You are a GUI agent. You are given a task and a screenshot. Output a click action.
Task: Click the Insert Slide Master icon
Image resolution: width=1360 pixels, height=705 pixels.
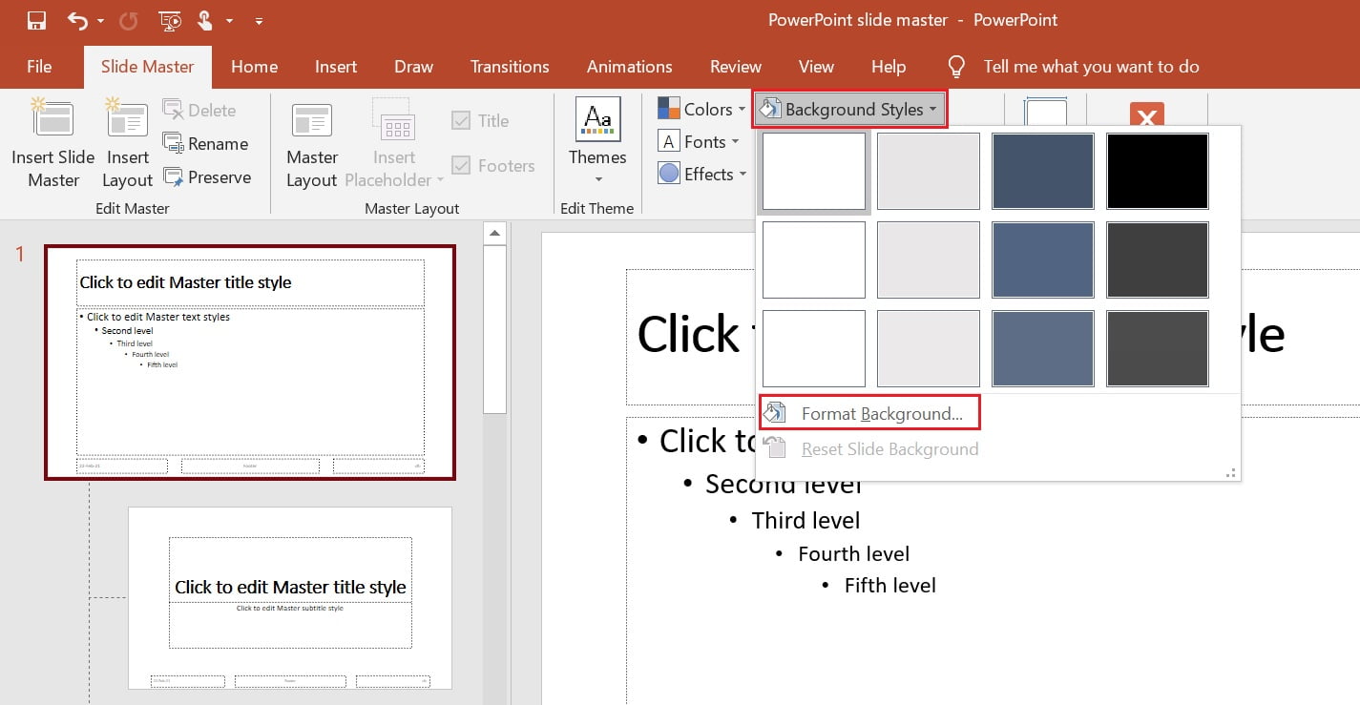click(52, 143)
